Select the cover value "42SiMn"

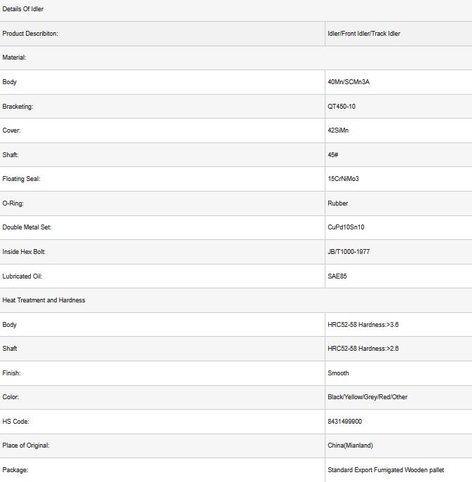[338, 130]
